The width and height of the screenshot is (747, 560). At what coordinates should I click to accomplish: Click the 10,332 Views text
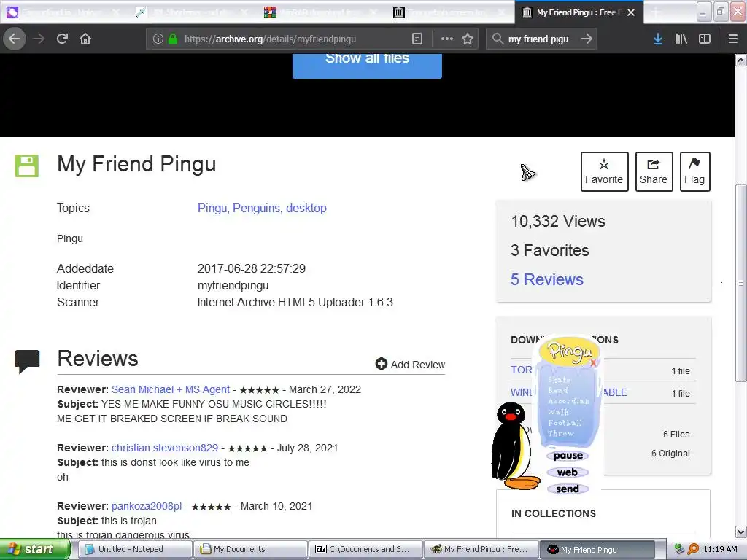click(x=558, y=222)
